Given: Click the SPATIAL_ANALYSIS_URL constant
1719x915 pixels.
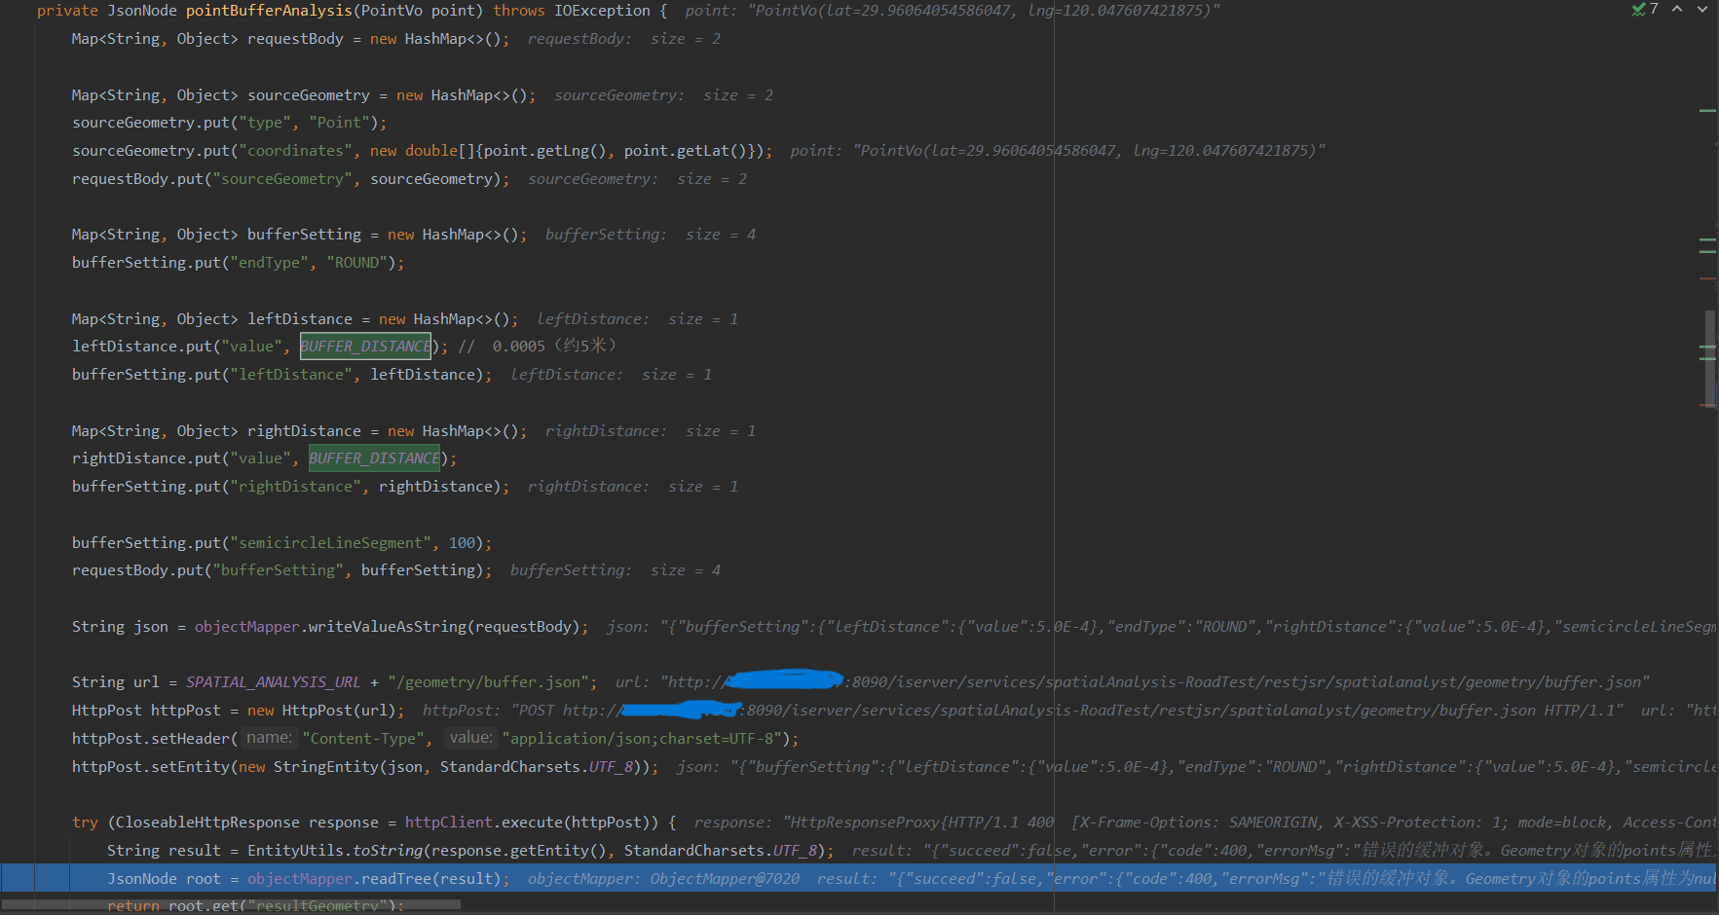Looking at the screenshot, I should pos(273,682).
